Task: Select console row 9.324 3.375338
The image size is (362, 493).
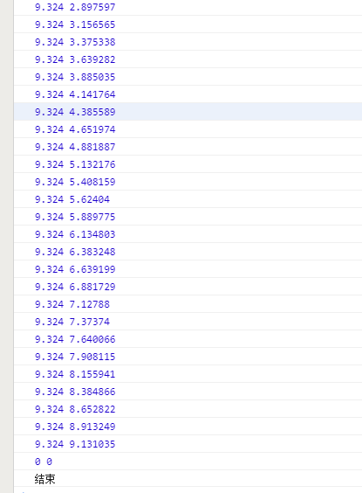Action: pyautogui.click(x=188, y=42)
